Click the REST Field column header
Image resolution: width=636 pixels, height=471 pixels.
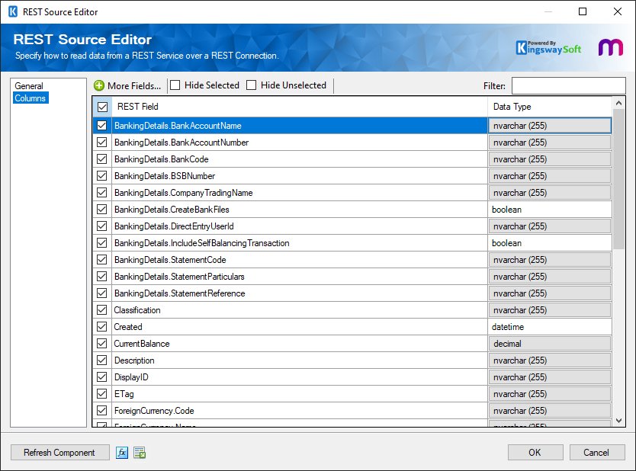pyautogui.click(x=300, y=107)
